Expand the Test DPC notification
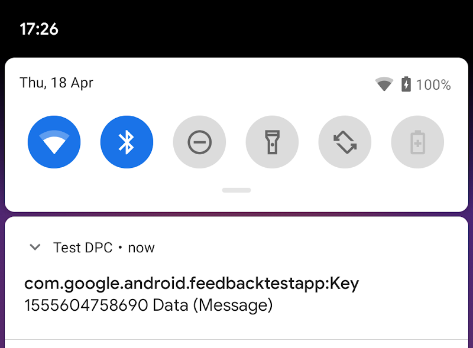 point(34,248)
